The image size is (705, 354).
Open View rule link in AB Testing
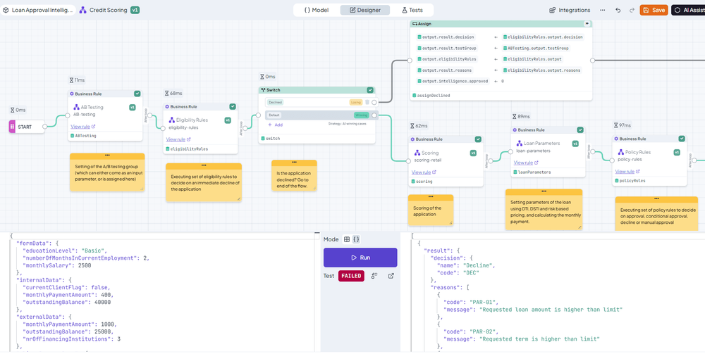click(x=82, y=127)
